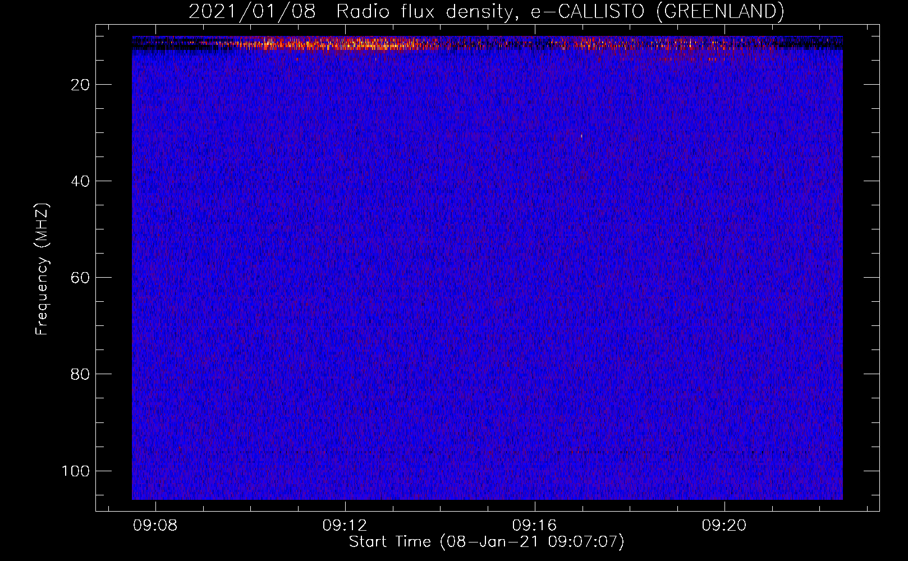Viewport: 908px width, 561px height.
Task: Click the bright orange radio burst near 09:12
Action: [342, 44]
